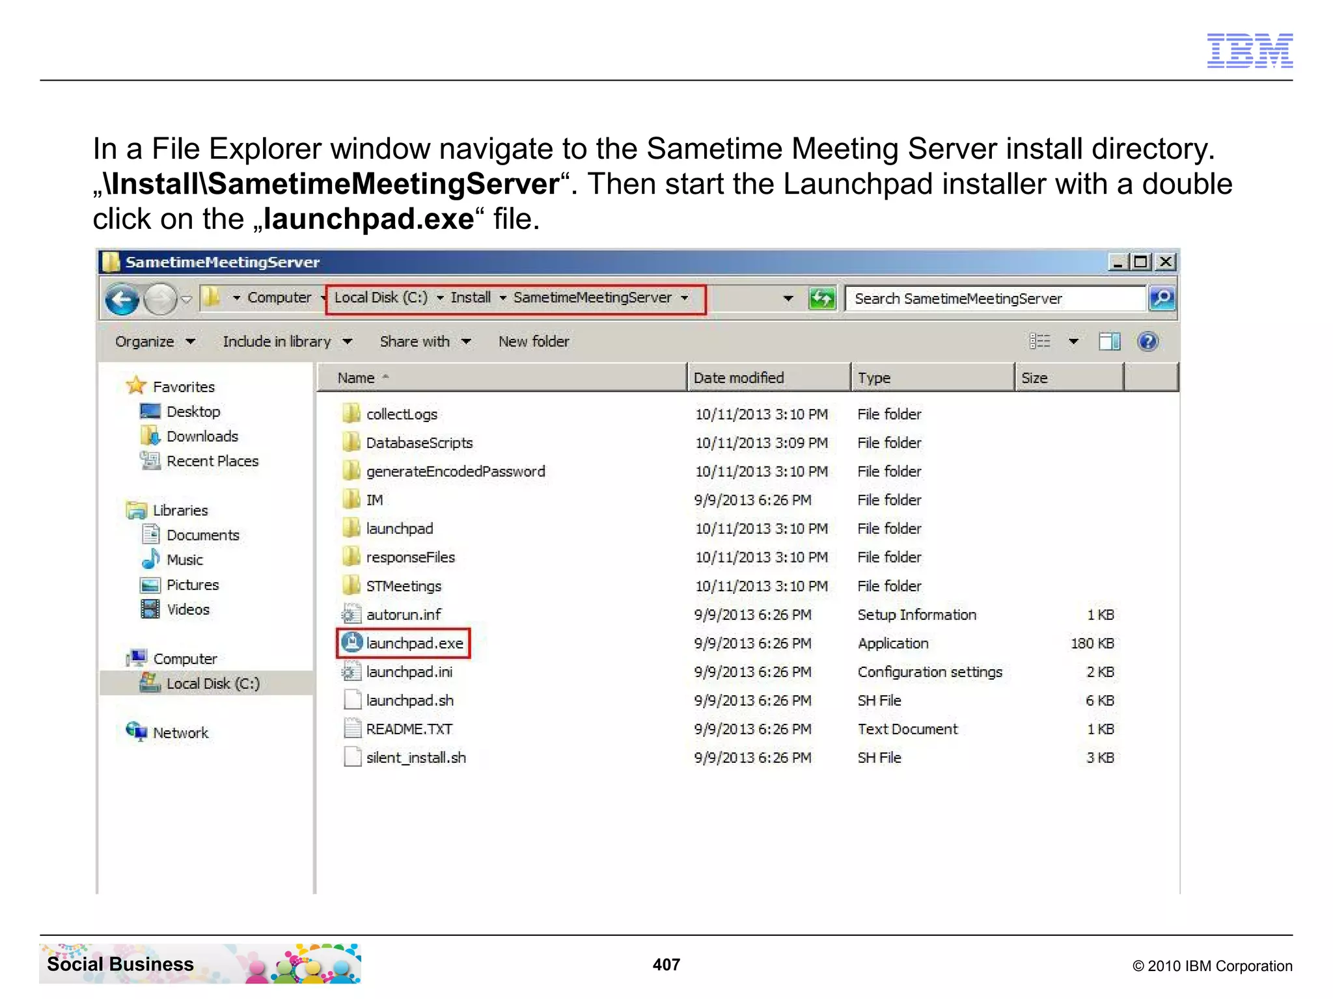The image size is (1333, 999).
Task: Open Videos library in navigation pane
Action: click(187, 609)
